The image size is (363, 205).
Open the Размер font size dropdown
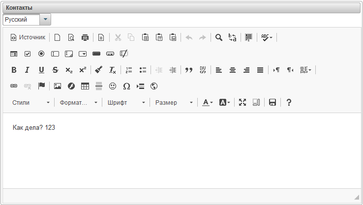(174, 102)
